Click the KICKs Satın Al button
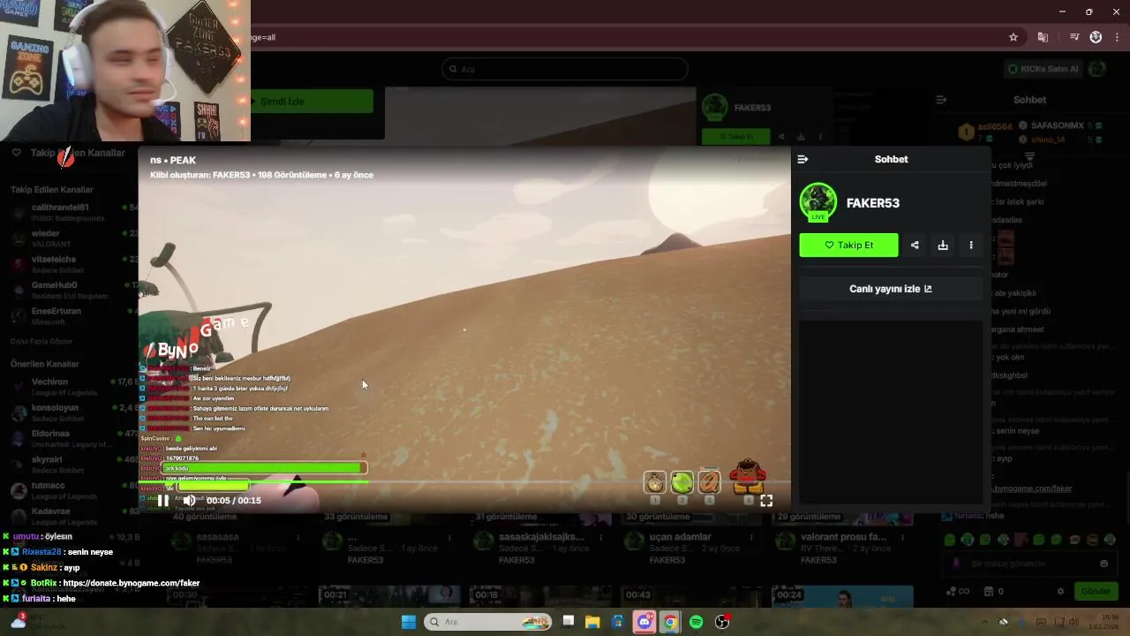Viewport: 1130px width, 636px height. coord(1043,69)
